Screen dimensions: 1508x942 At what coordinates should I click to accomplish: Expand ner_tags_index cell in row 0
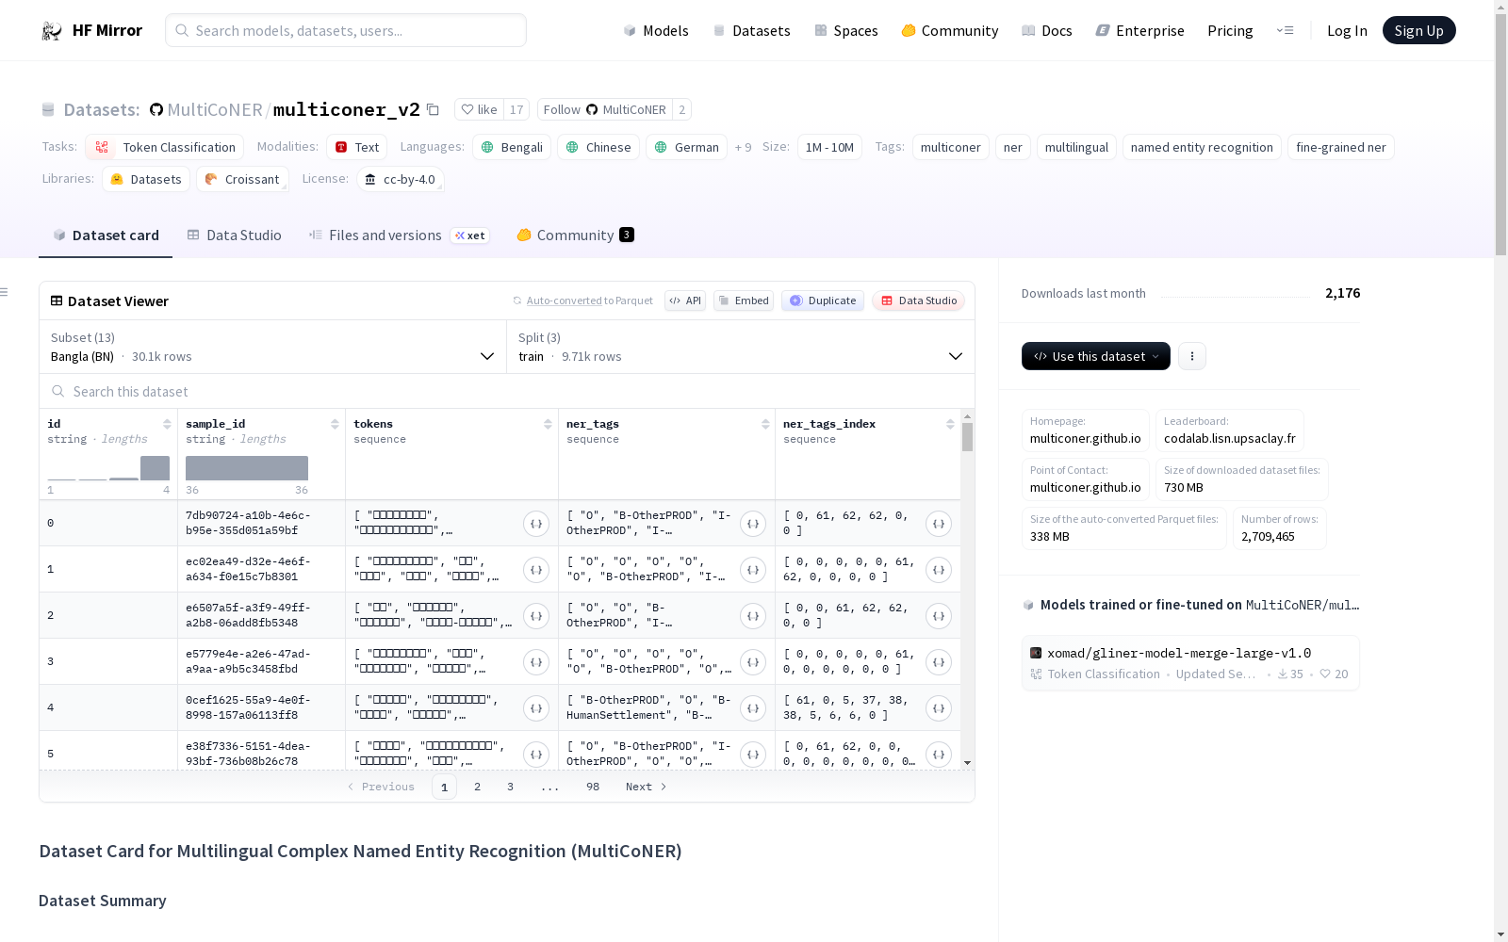pyautogui.click(x=939, y=524)
